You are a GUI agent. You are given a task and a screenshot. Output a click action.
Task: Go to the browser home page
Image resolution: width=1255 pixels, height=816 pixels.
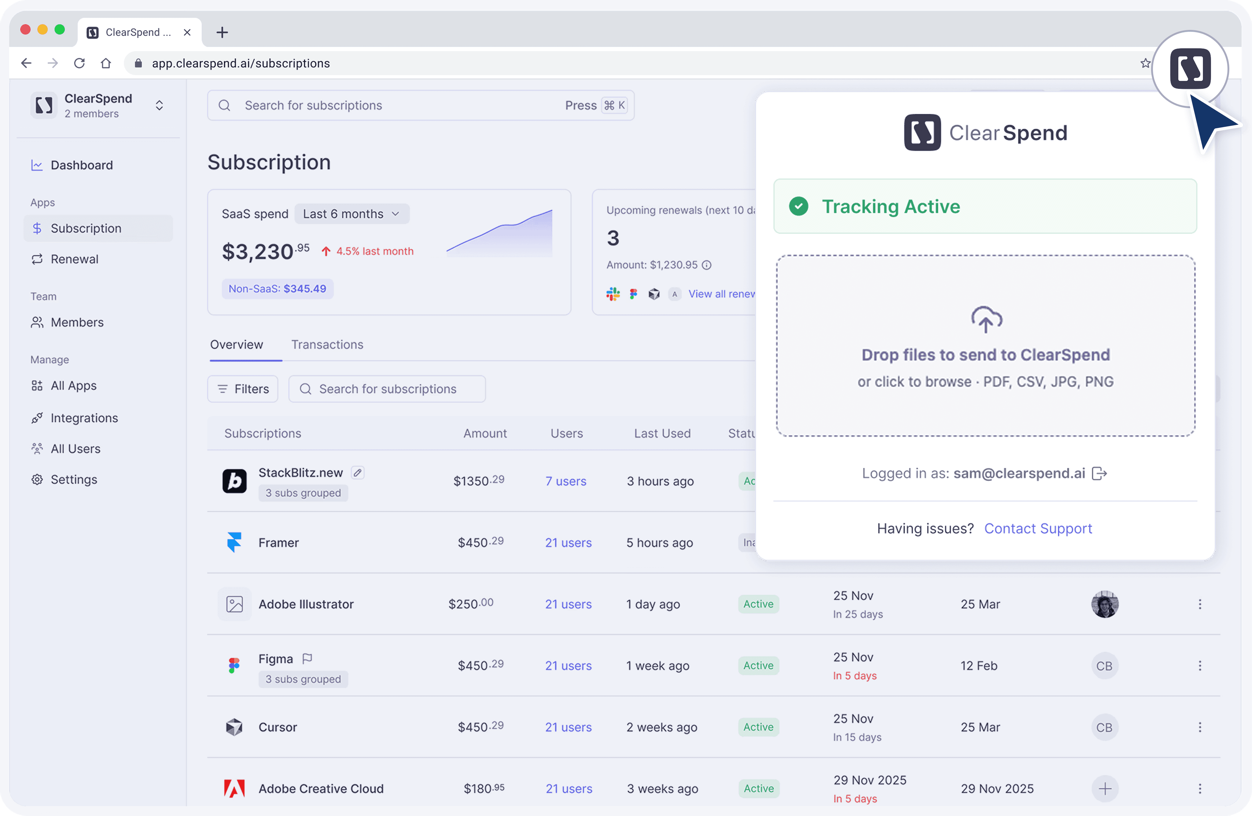105,63
